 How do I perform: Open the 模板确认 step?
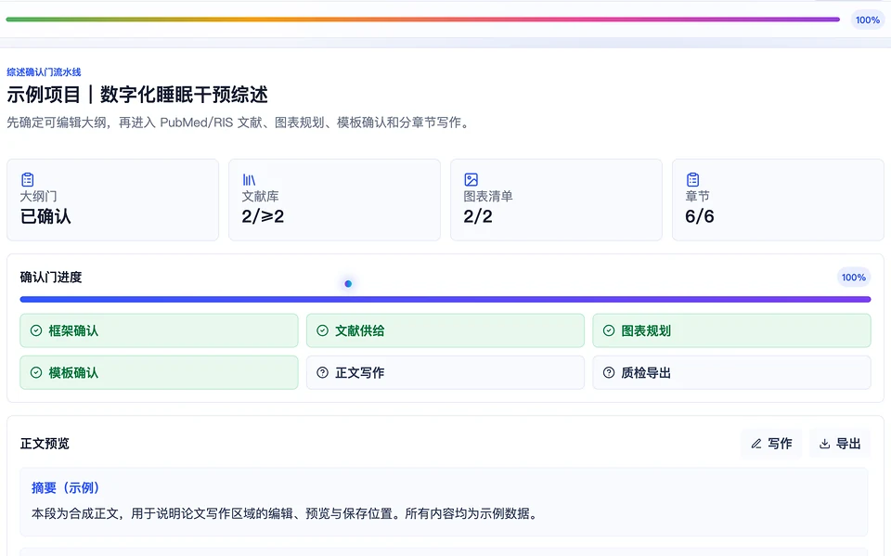[x=159, y=372]
